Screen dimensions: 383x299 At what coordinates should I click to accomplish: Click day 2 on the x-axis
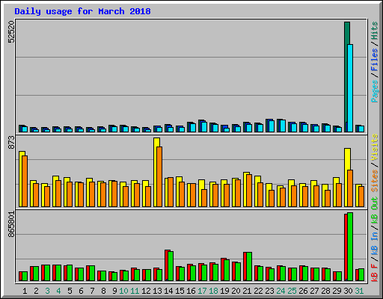click(x=36, y=291)
